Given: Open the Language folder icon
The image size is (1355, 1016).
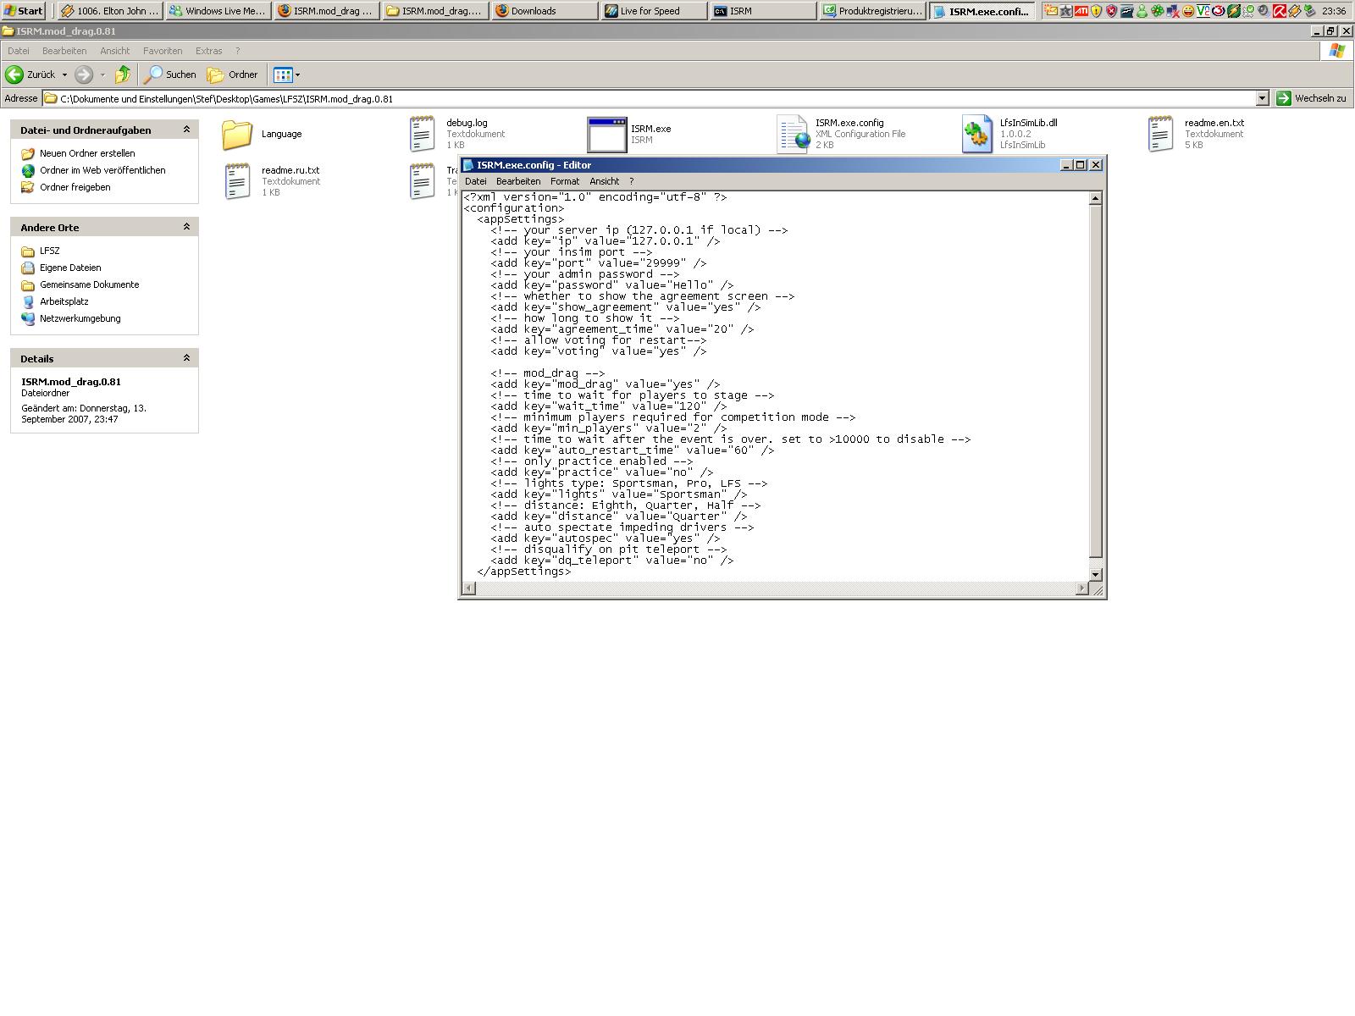Looking at the screenshot, I should (x=237, y=134).
